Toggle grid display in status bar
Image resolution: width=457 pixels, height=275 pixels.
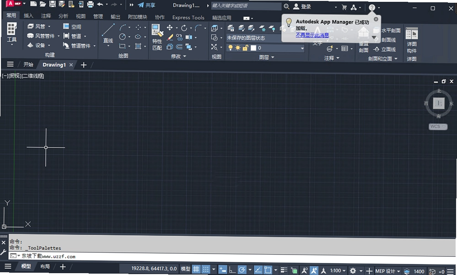click(196, 270)
